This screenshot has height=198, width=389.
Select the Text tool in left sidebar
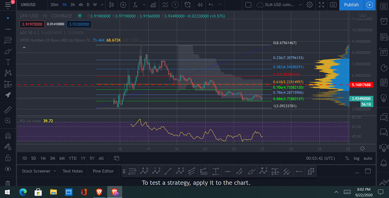point(8,62)
